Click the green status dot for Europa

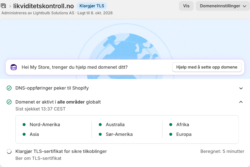[171, 135]
